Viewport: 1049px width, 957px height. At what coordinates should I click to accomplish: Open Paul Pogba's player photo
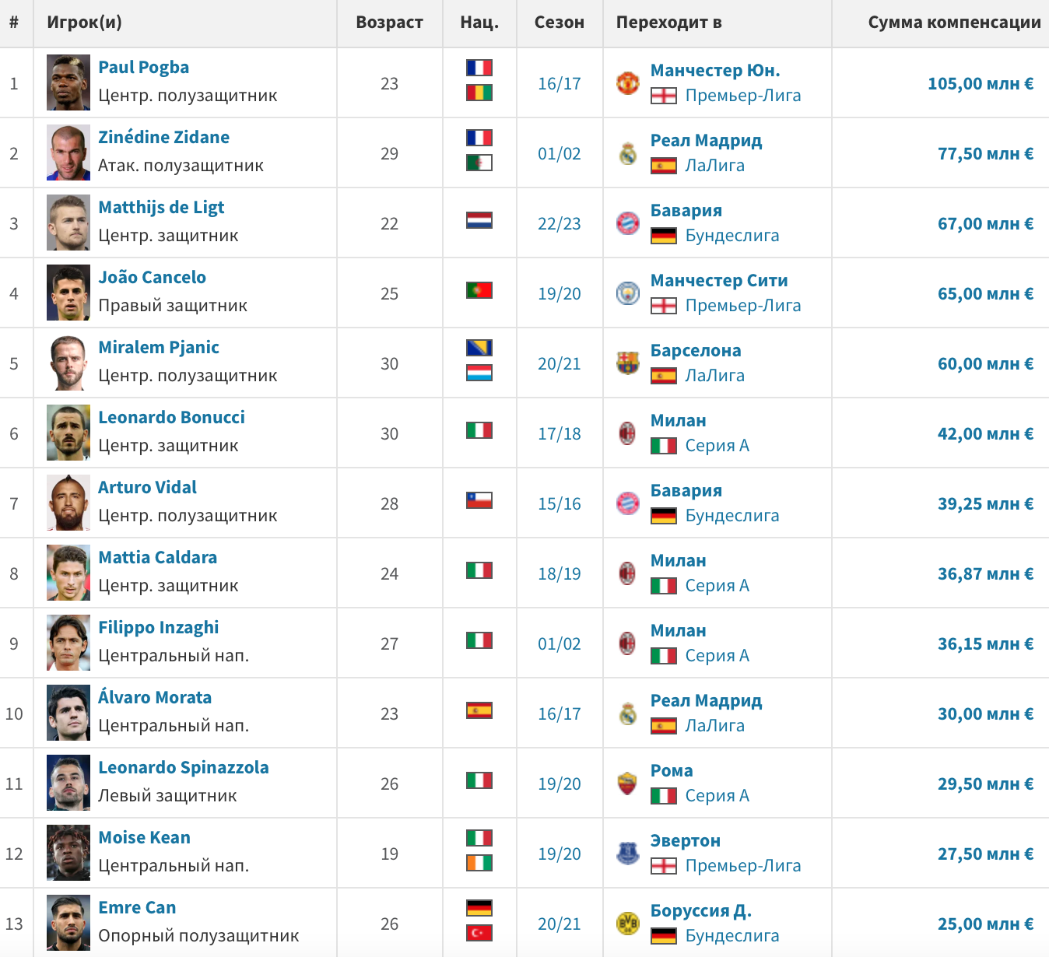(x=68, y=82)
